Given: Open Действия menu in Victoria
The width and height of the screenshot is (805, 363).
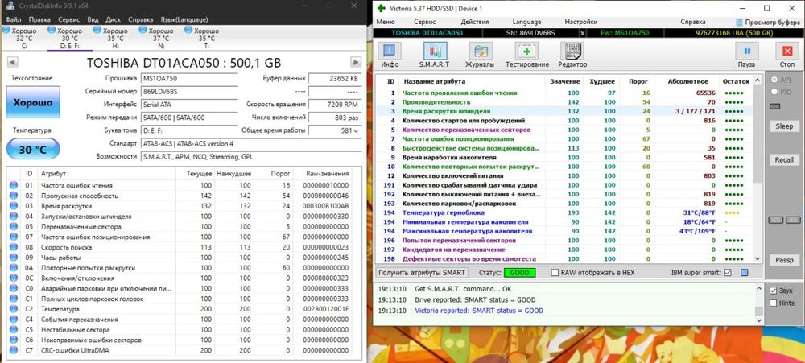Looking at the screenshot, I should click(x=475, y=22).
